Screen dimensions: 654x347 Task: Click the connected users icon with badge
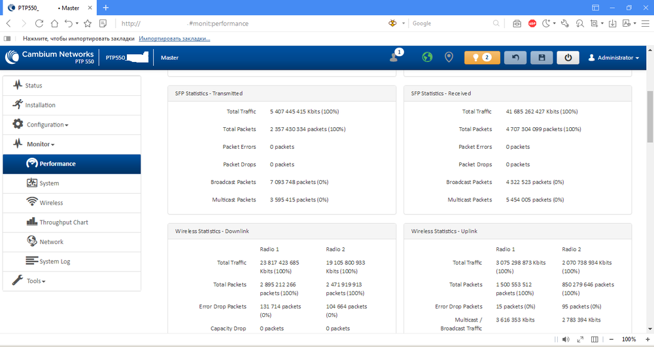pos(394,57)
